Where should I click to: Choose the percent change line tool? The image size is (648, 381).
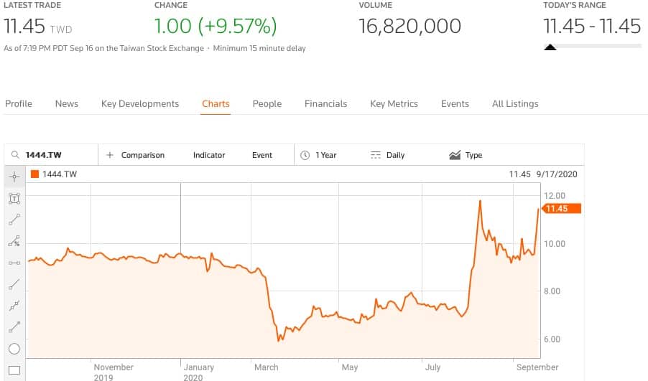coord(14,241)
